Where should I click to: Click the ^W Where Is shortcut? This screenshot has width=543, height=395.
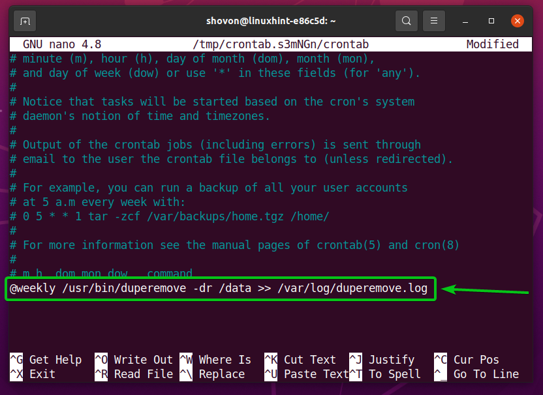(215, 360)
